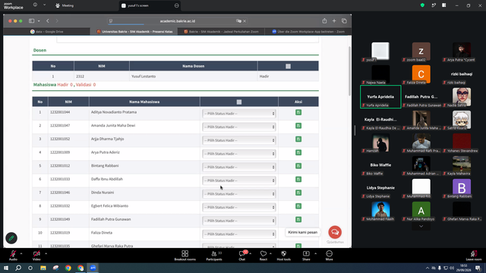Click the green pen annotation icon
Screen dimensions: 486x273
(x=11, y=238)
